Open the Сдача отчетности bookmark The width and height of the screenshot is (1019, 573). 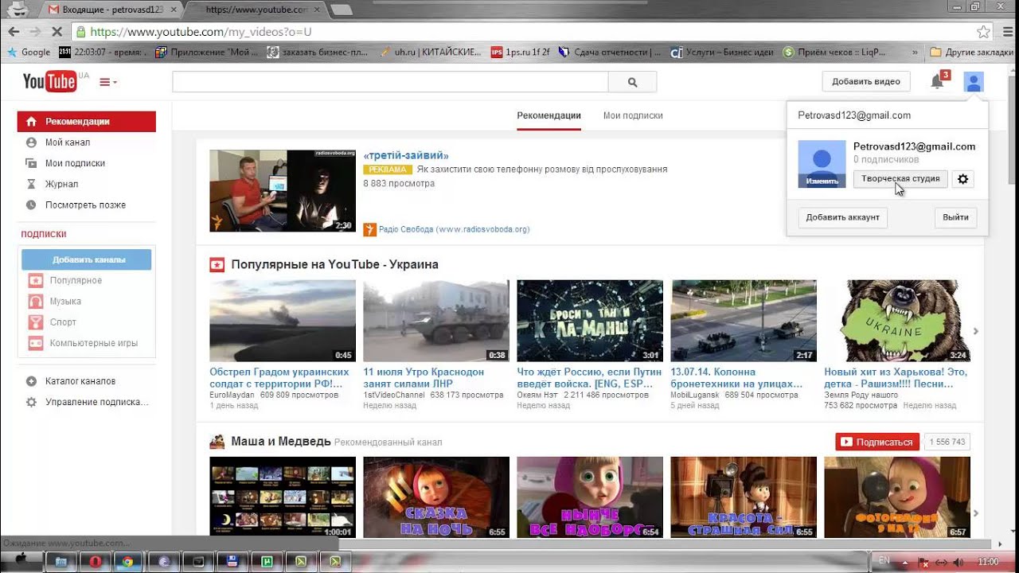pos(610,53)
